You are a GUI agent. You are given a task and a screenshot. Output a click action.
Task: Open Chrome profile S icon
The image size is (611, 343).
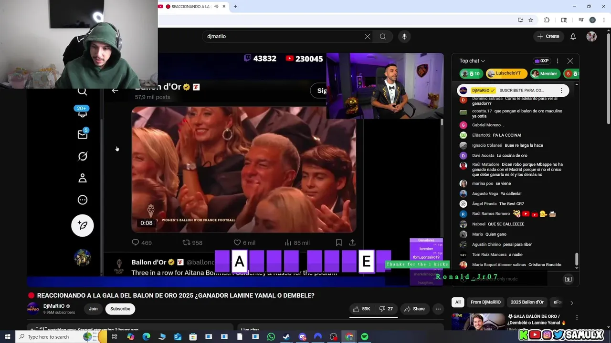tap(592, 20)
